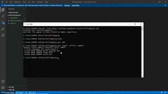Maximize the Git CMD window
Screen dimensions: 168x94
(x=135, y=24)
